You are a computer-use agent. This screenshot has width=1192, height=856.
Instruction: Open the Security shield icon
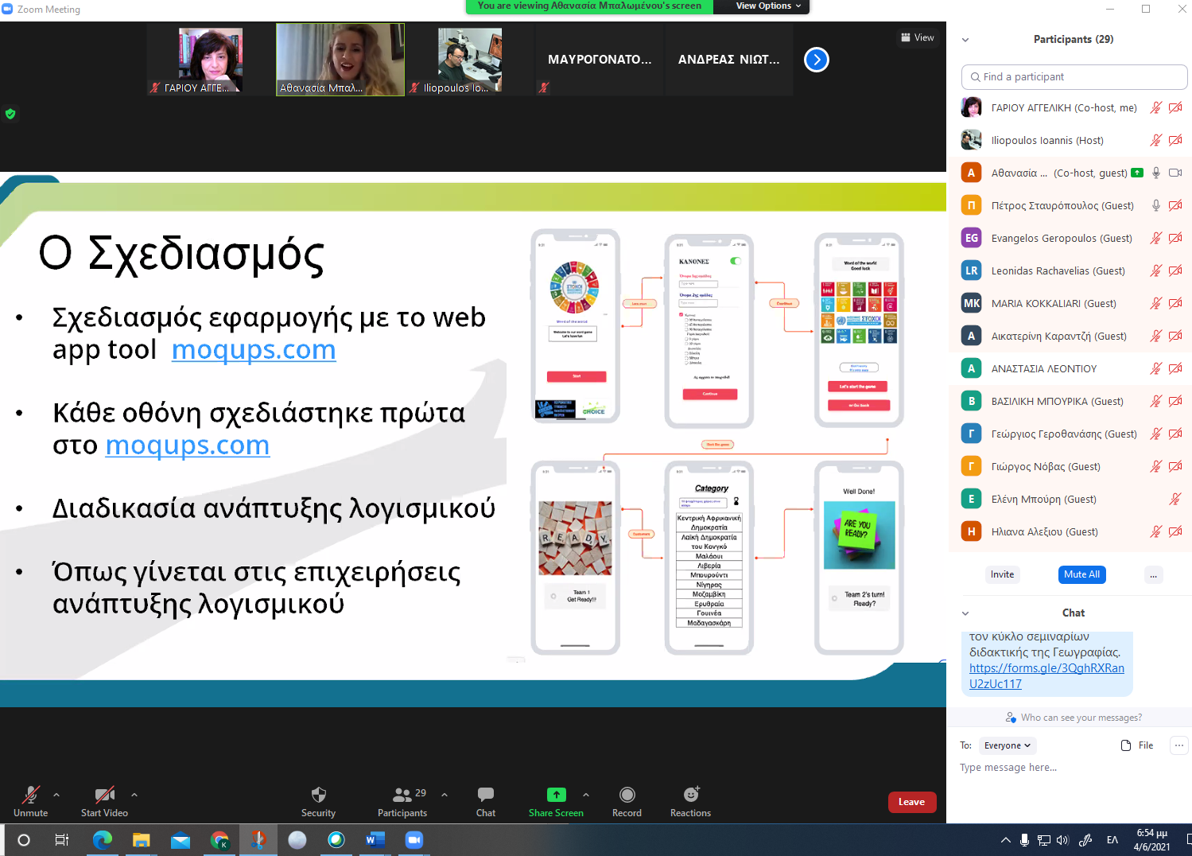tap(318, 795)
